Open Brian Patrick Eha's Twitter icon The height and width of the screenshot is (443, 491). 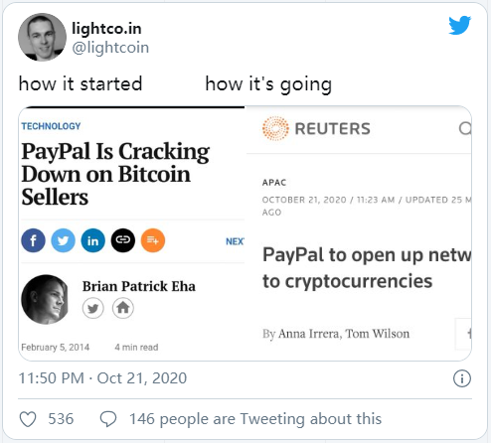coord(93,308)
